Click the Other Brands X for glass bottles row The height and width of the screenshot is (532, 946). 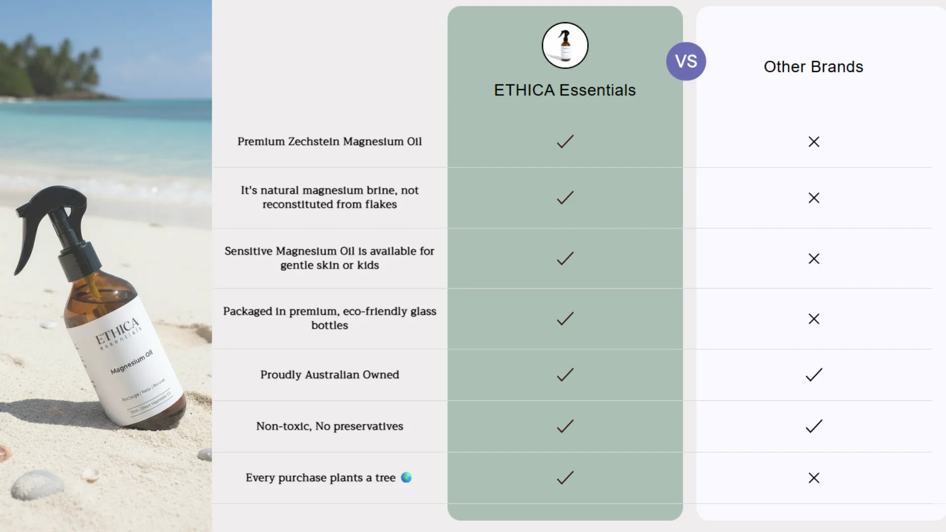pos(814,319)
